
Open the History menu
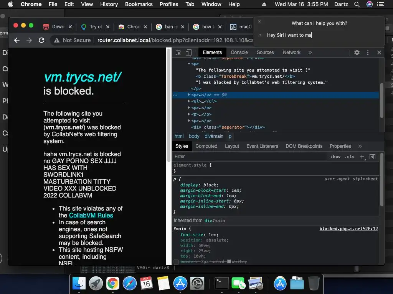pyautogui.click(x=109, y=4)
